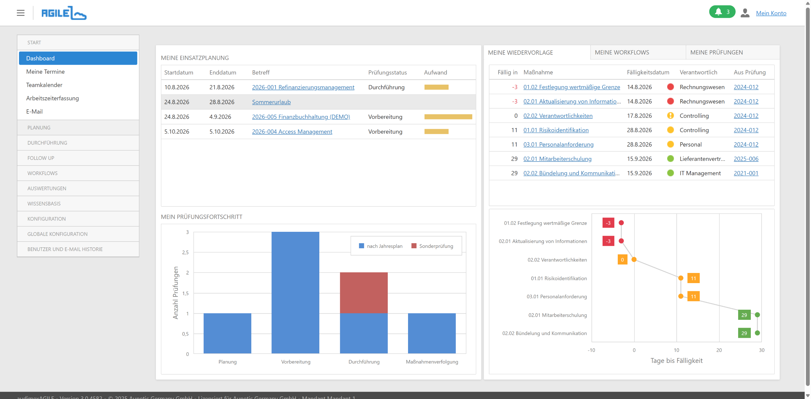Expand the KONFIGURATION sidebar section
Image resolution: width=811 pixels, height=399 pixels.
point(78,219)
